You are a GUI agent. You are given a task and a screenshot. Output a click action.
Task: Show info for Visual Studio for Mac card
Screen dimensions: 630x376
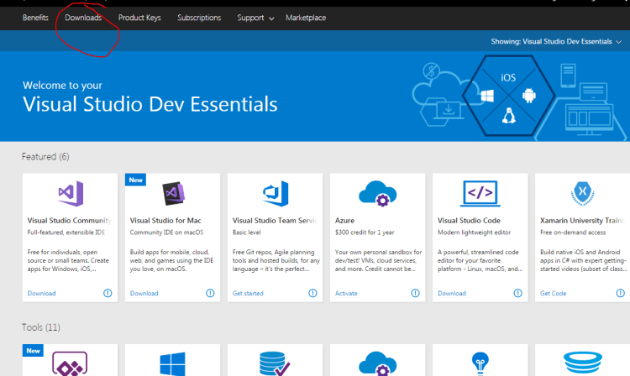point(210,293)
